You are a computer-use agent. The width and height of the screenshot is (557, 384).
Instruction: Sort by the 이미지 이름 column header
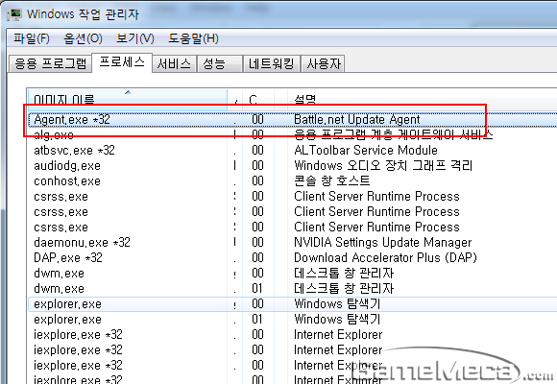tap(128, 97)
